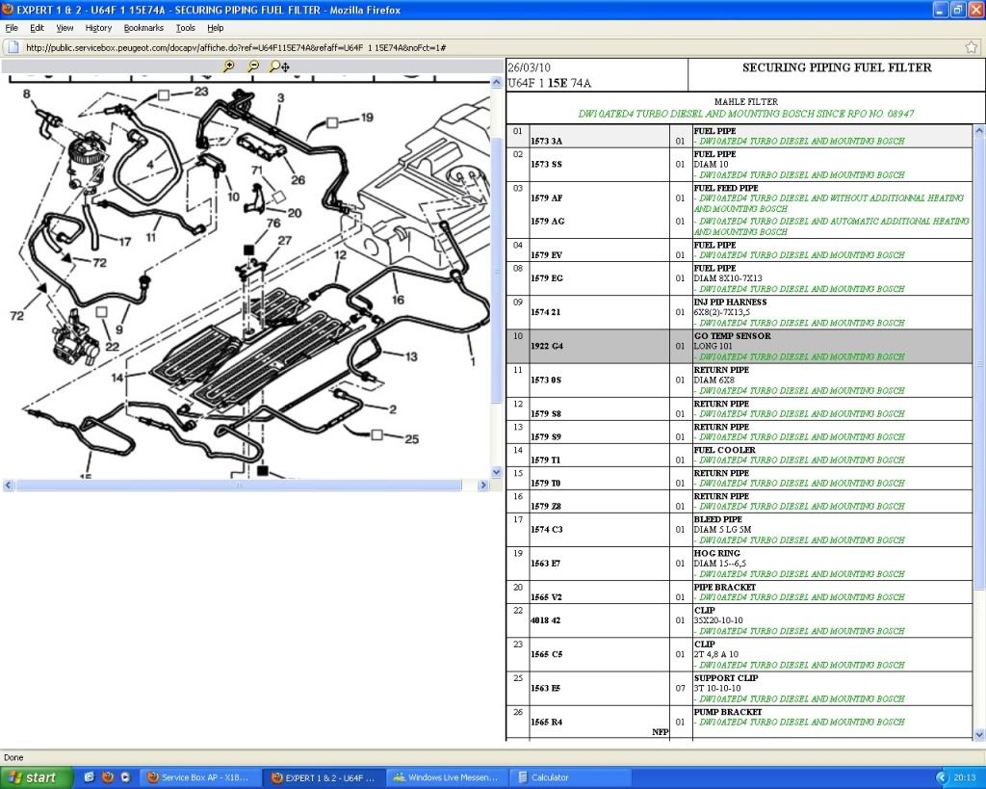The width and height of the screenshot is (986, 789).
Task: Open the Tools menu
Action: (186, 28)
